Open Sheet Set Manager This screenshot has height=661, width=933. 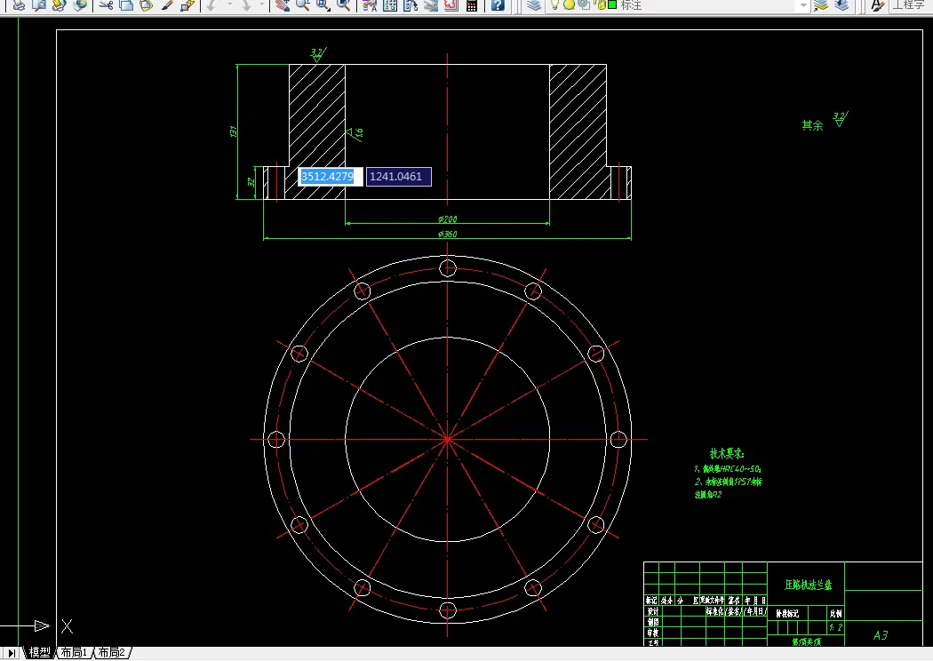click(x=431, y=5)
